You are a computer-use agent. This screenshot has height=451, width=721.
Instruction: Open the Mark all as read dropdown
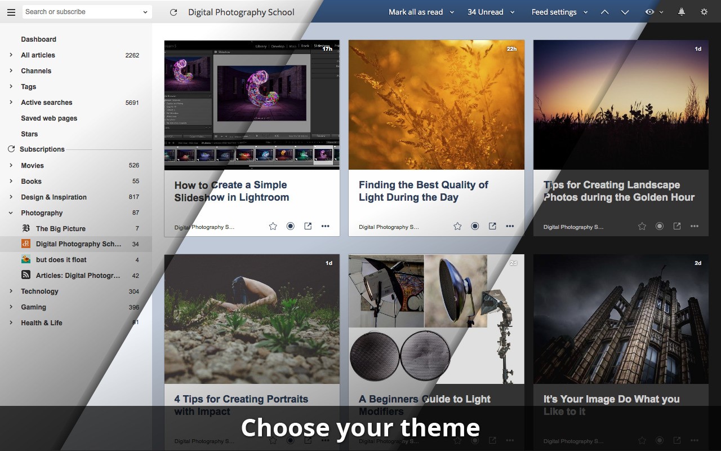click(452, 12)
